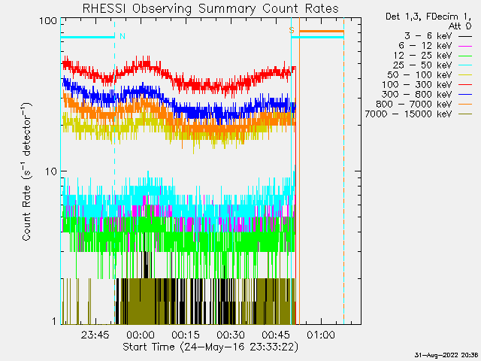Select the '3 - 6 keV' legend label
The height and width of the screenshot is (361, 481).
tap(428, 36)
